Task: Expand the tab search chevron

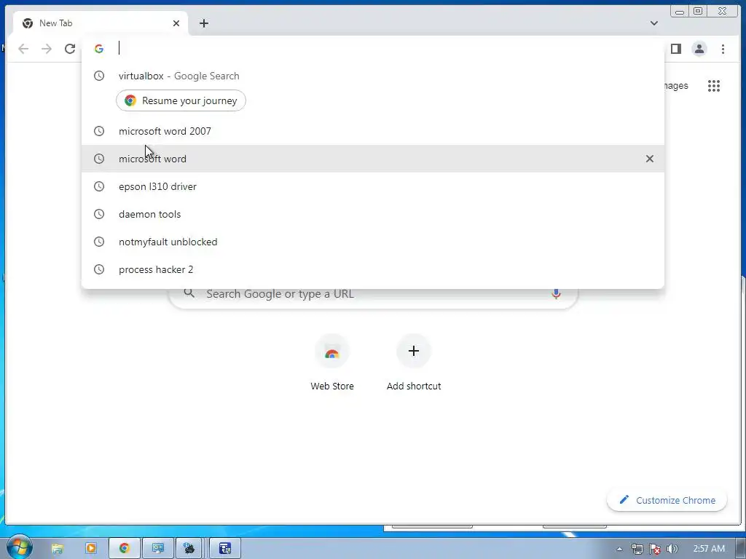Action: coord(654,23)
